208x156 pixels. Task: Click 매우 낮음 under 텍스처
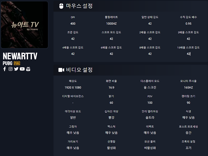111,133
